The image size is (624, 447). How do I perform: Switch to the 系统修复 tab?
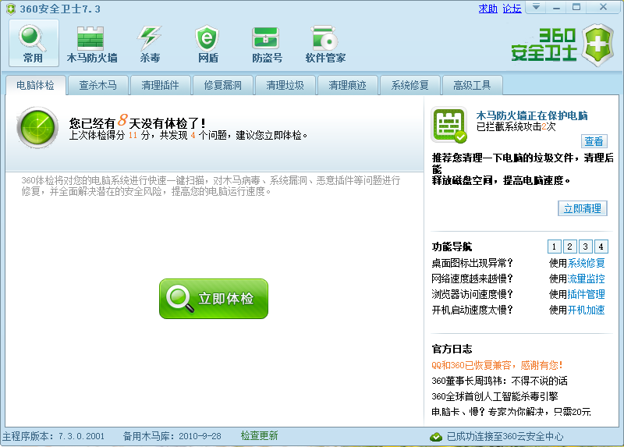click(409, 85)
